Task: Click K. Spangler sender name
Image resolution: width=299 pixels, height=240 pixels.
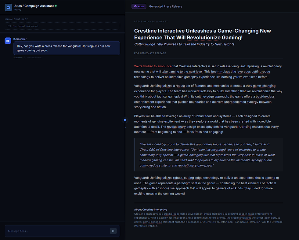Action: tap(20, 39)
